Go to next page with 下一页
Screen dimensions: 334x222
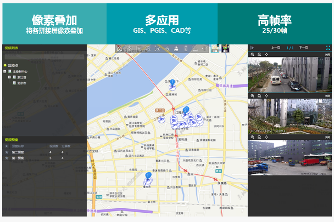[x=304, y=48]
